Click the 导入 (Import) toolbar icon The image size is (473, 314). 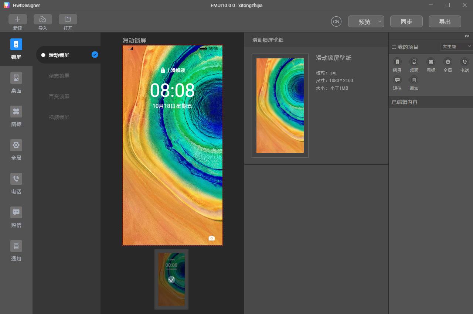(42, 19)
